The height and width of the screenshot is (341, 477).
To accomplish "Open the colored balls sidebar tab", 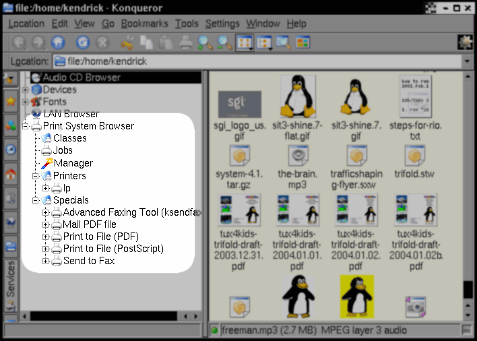I will [11, 125].
